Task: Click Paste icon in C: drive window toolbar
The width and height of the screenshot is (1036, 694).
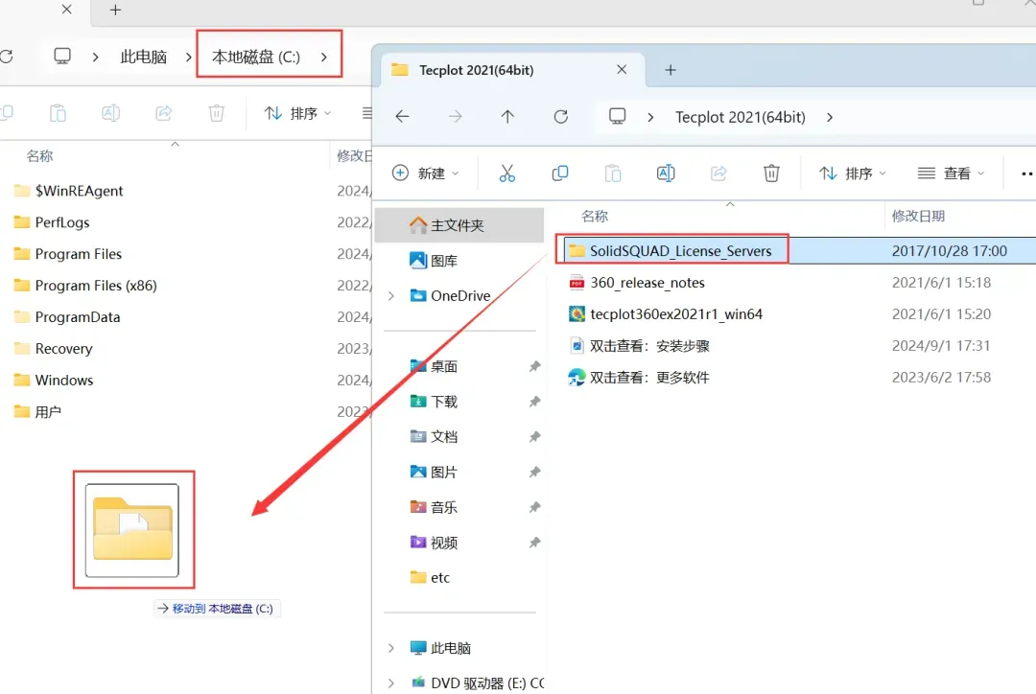Action: coord(59,113)
